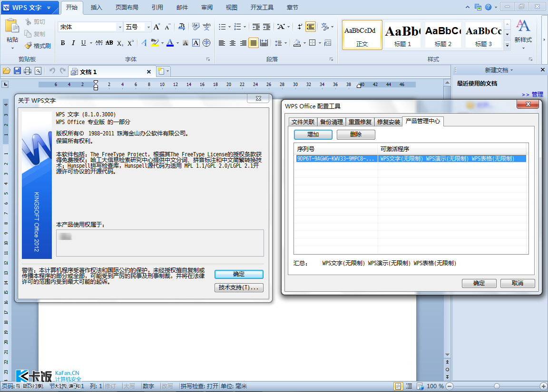
Task: Click the character shading icon
Action: (186, 43)
